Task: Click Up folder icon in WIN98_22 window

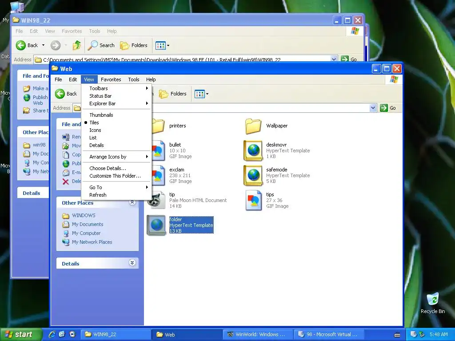Action: coord(76,45)
